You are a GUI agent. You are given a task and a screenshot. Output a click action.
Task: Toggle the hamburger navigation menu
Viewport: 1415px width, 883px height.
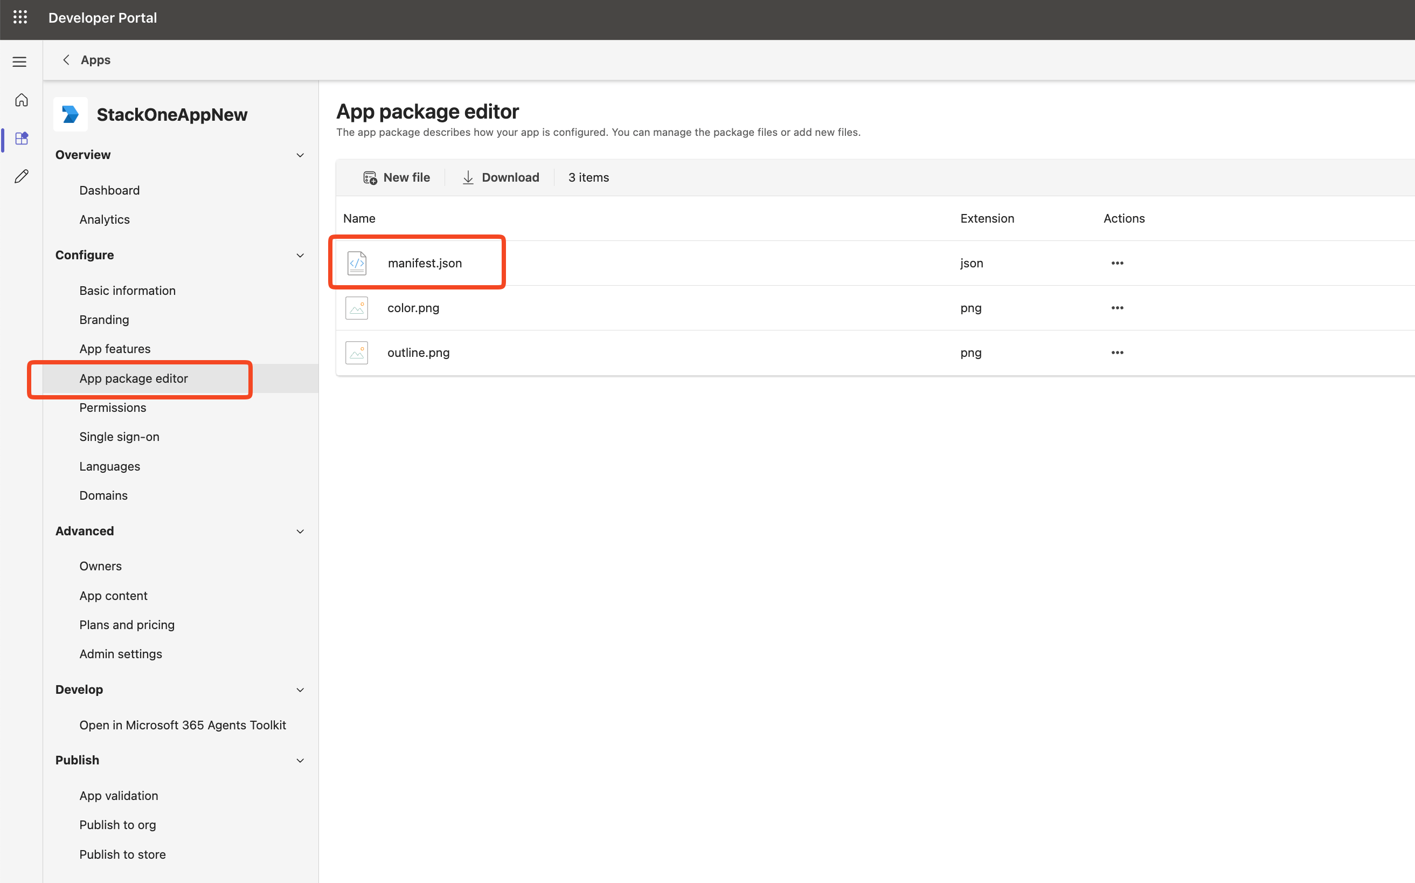point(20,61)
